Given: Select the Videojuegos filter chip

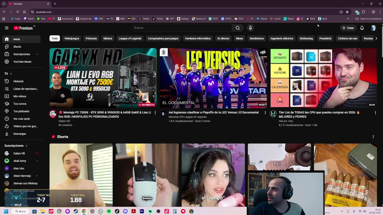Looking at the screenshot, I should coord(72,39).
